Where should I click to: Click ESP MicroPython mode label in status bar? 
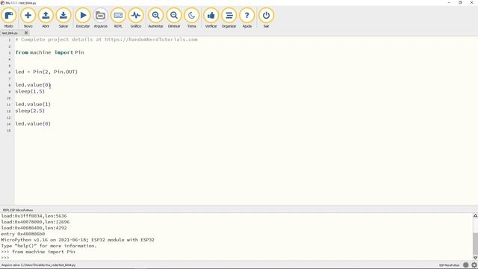[x=450, y=265]
